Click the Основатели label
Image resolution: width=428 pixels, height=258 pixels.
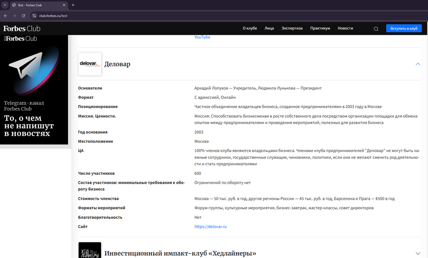[90, 88]
